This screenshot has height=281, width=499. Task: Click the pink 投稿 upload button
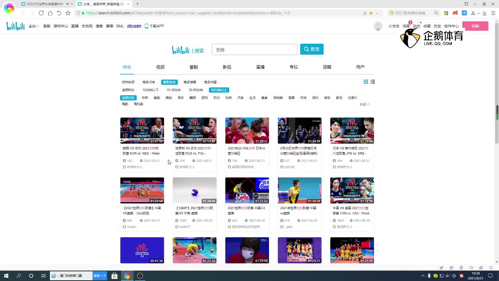(x=475, y=26)
